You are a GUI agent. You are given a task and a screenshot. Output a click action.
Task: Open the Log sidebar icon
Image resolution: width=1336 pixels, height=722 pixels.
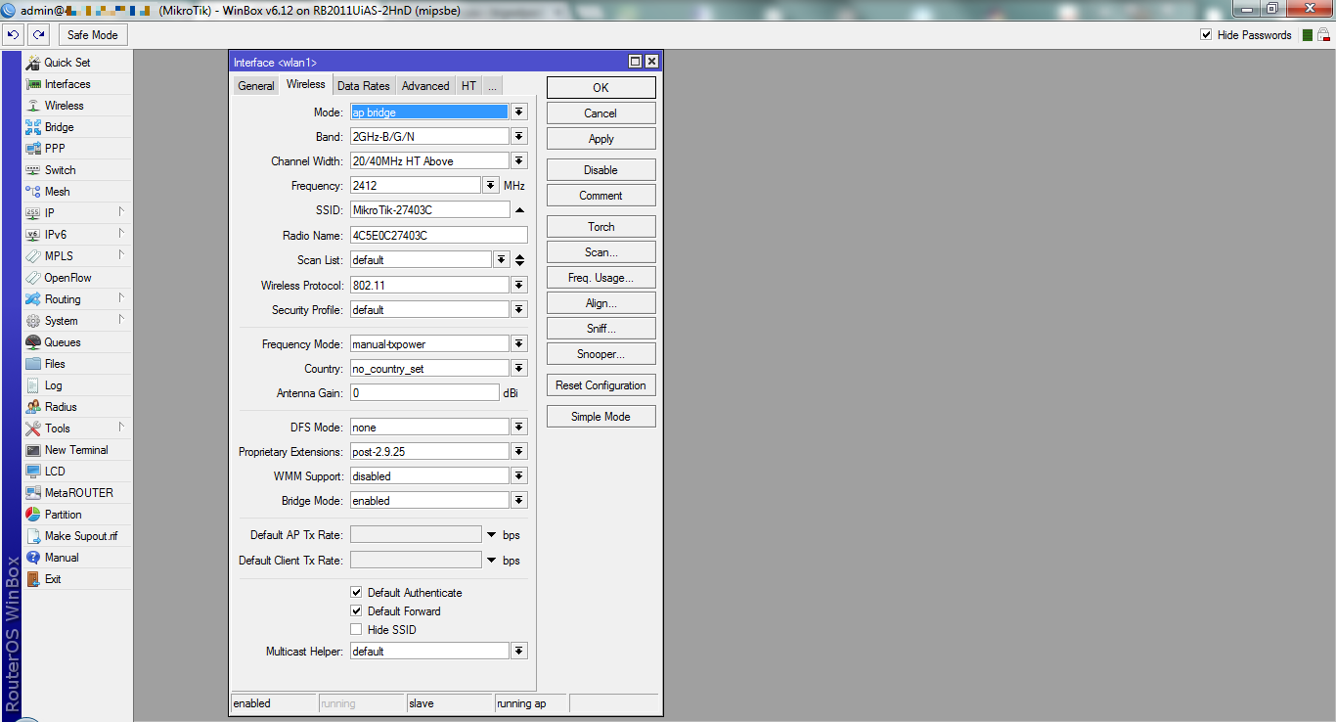coord(33,385)
